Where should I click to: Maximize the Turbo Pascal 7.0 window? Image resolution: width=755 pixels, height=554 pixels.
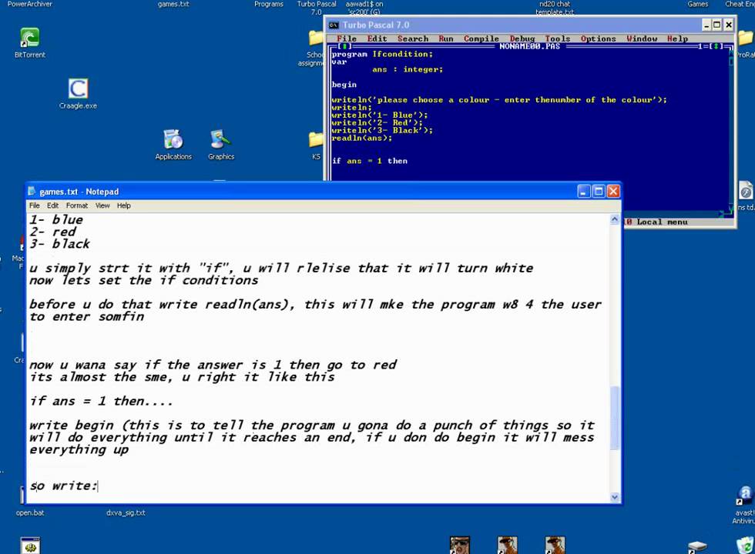(717, 25)
